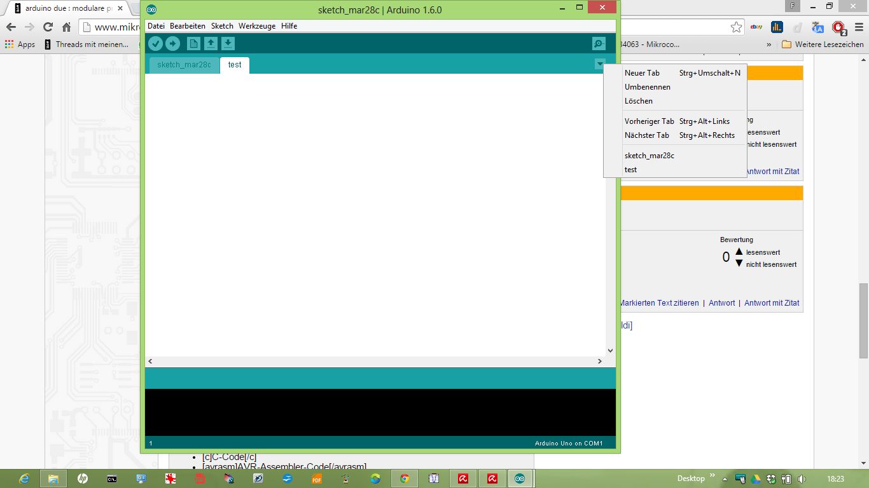Click the taskbar clock showing 18:23
Screen dimensions: 869x488
(835, 478)
